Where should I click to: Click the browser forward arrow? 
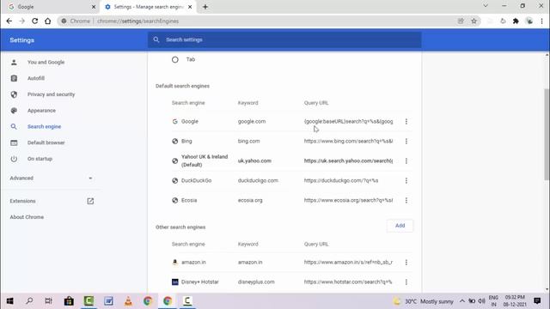click(x=21, y=21)
